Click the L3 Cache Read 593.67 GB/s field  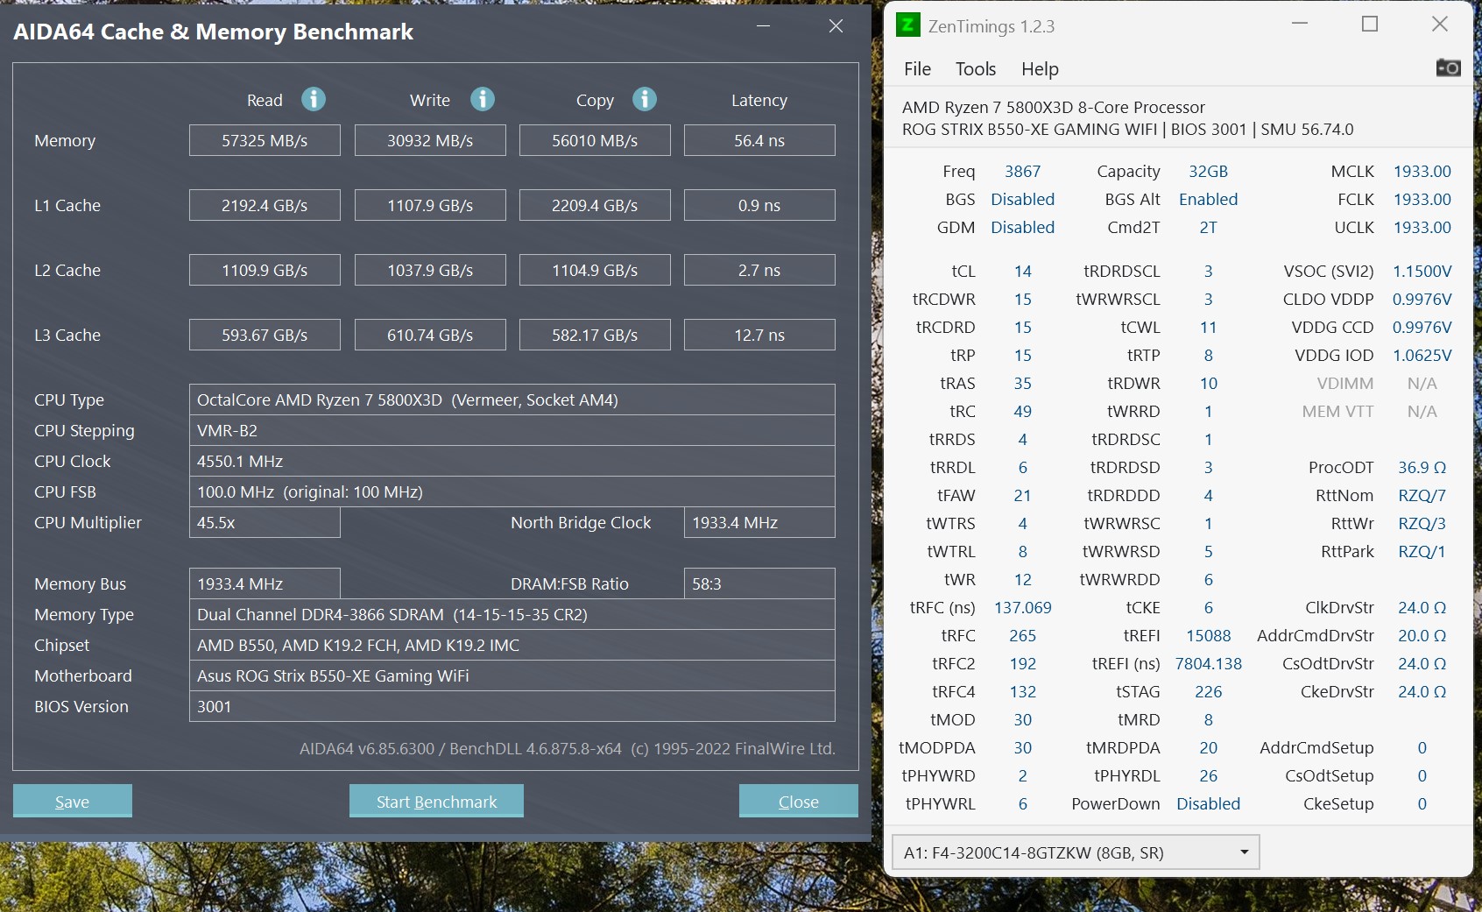pyautogui.click(x=265, y=335)
